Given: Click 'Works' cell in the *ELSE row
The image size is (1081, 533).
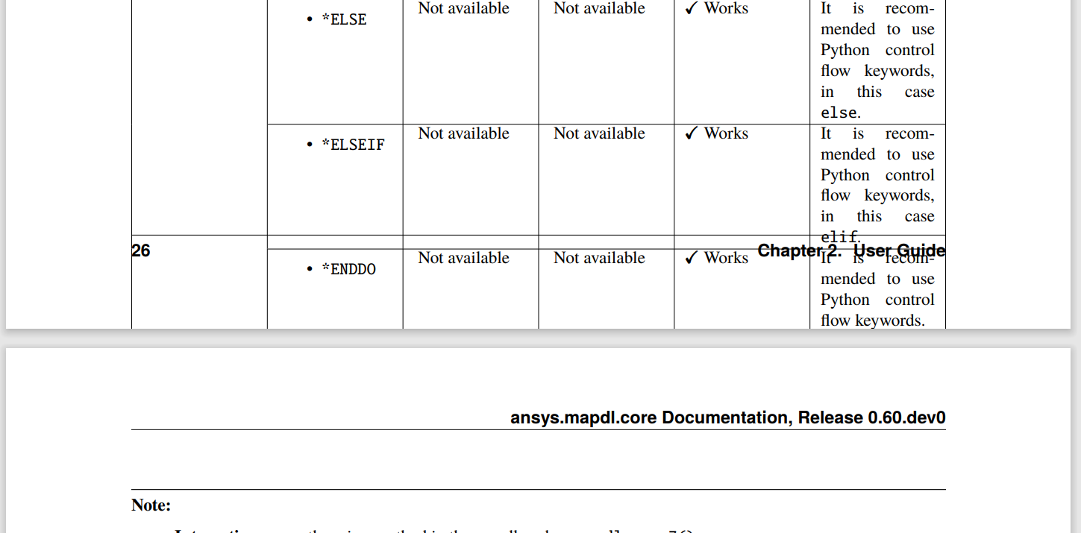Looking at the screenshot, I should 716,8.
